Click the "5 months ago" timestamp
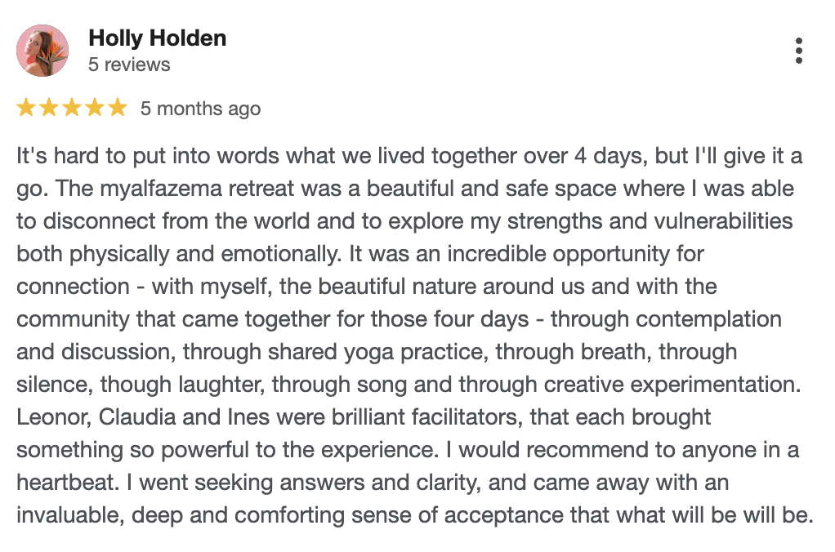Screen dimensions: 835x552 [x=200, y=109]
